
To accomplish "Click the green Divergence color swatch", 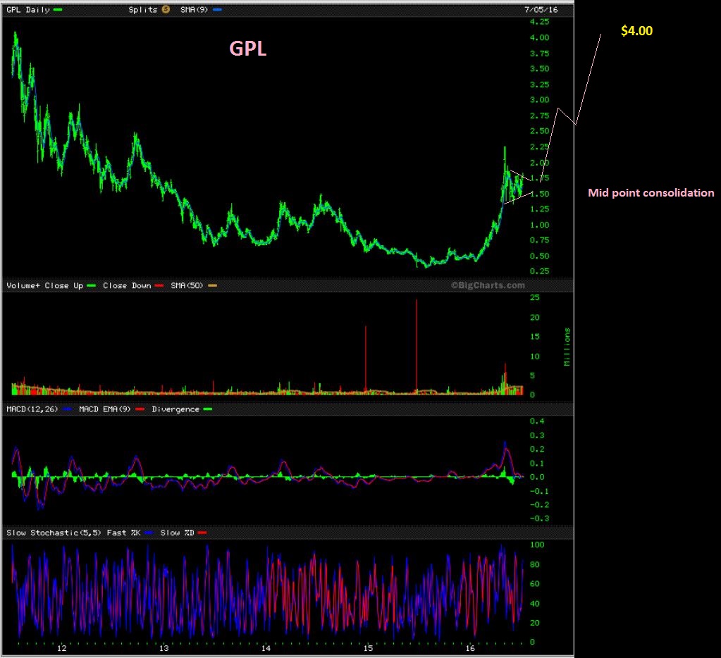I will coord(209,409).
